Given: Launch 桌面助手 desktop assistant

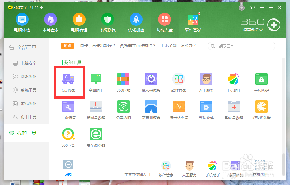Looking at the screenshot, I should click(96, 82).
